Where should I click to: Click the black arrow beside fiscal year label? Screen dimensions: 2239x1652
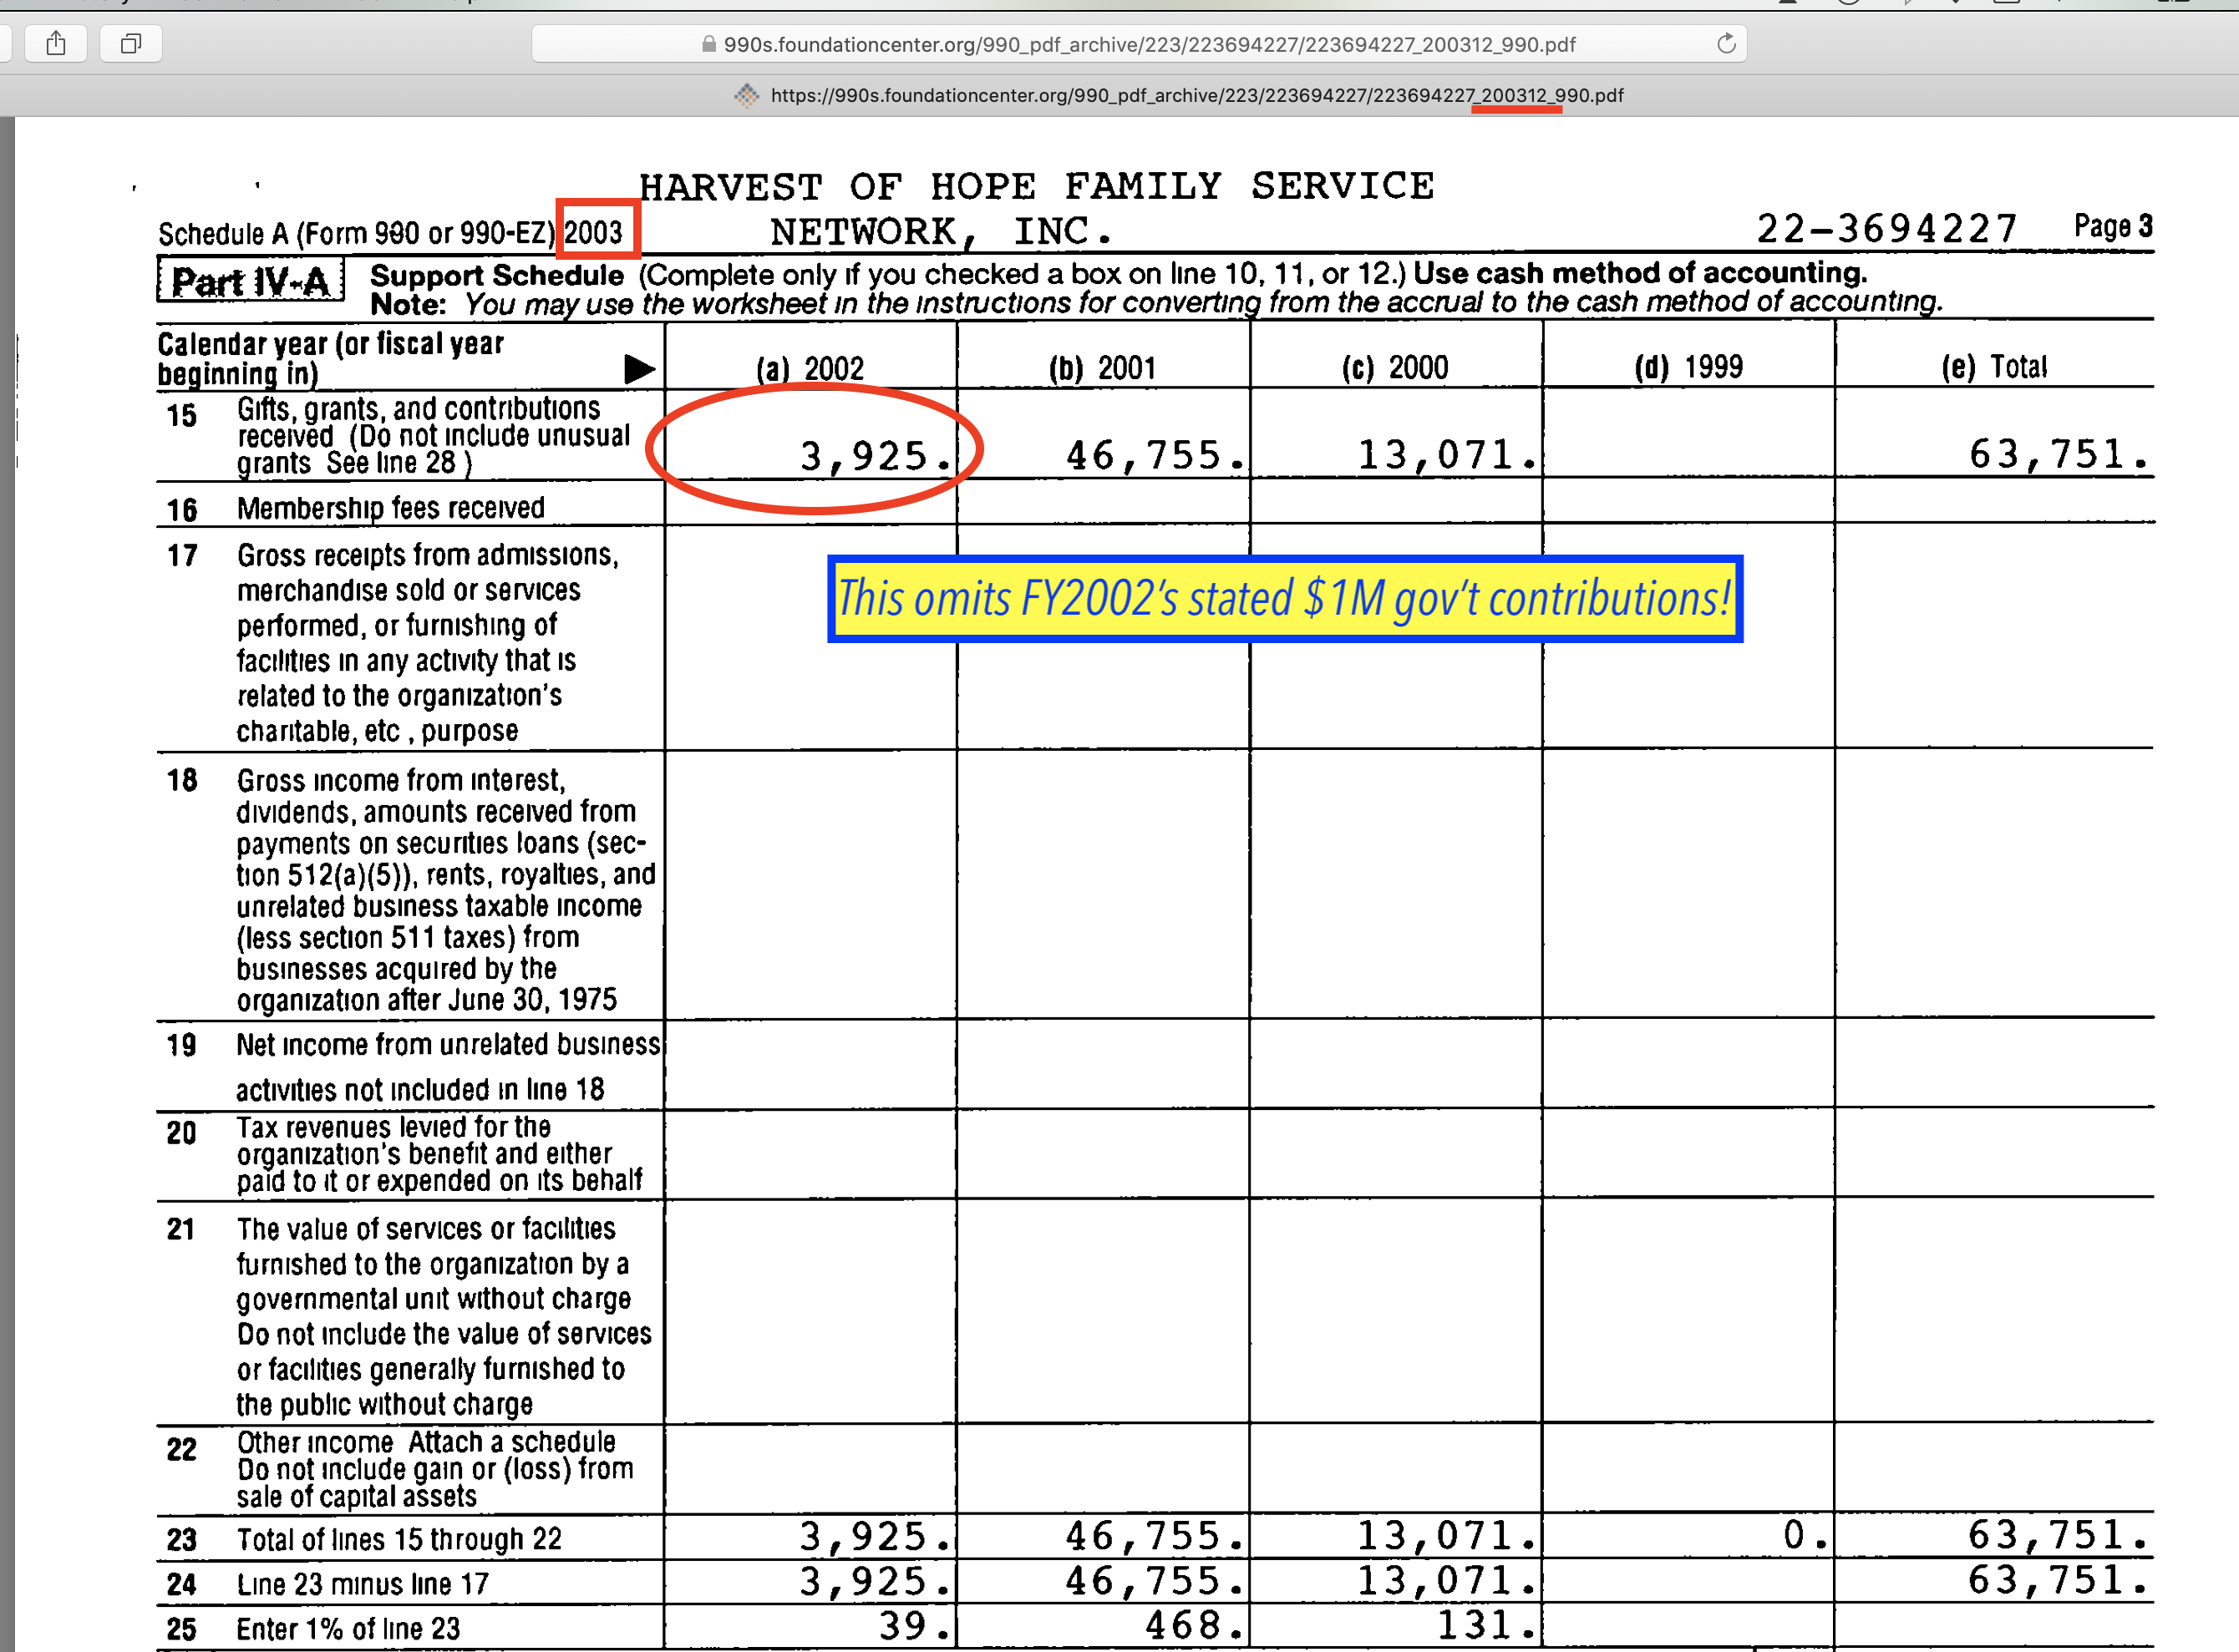pyautogui.click(x=638, y=368)
